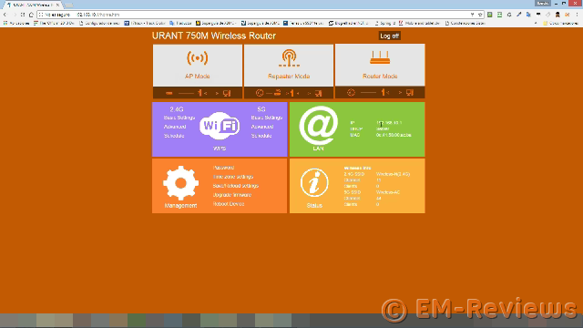Click the Password management link

(223, 168)
